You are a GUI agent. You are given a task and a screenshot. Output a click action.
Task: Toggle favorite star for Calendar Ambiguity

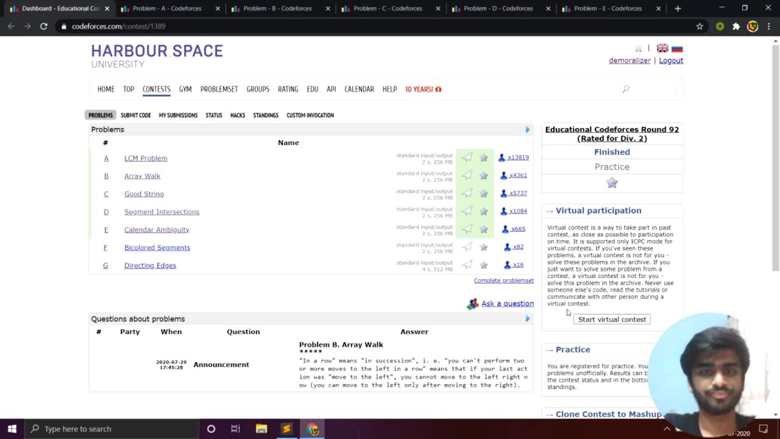point(484,229)
